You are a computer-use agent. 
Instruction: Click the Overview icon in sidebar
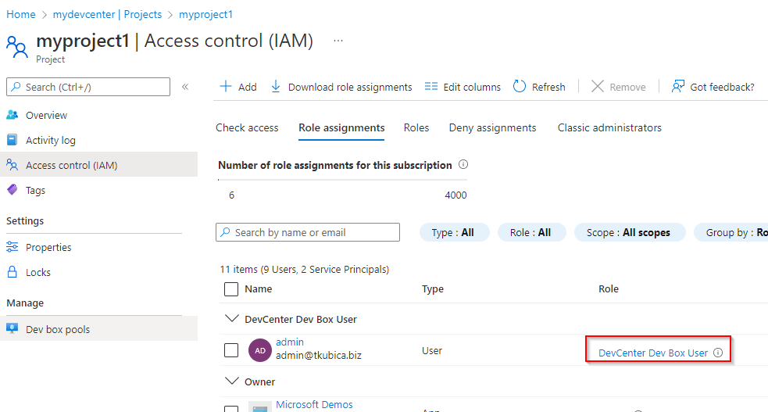pyautogui.click(x=13, y=115)
